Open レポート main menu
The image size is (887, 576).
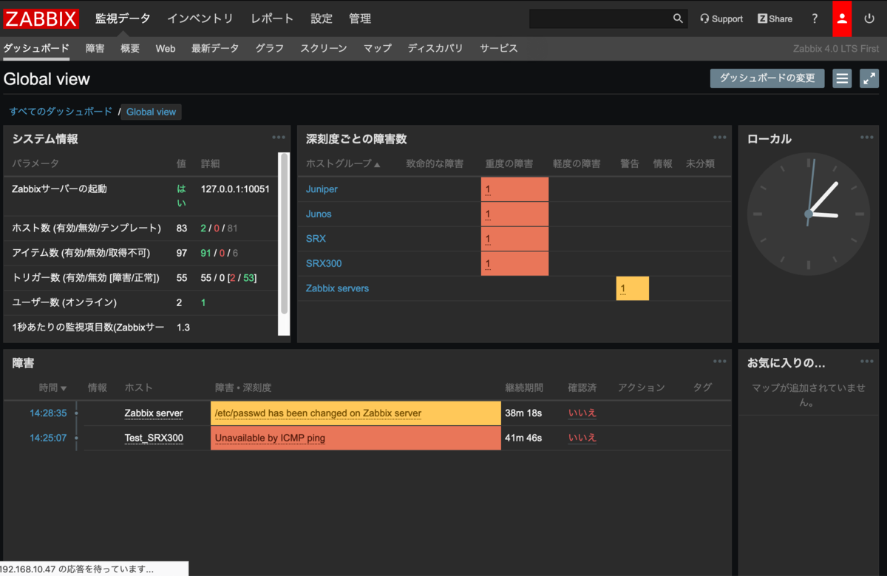[272, 18]
